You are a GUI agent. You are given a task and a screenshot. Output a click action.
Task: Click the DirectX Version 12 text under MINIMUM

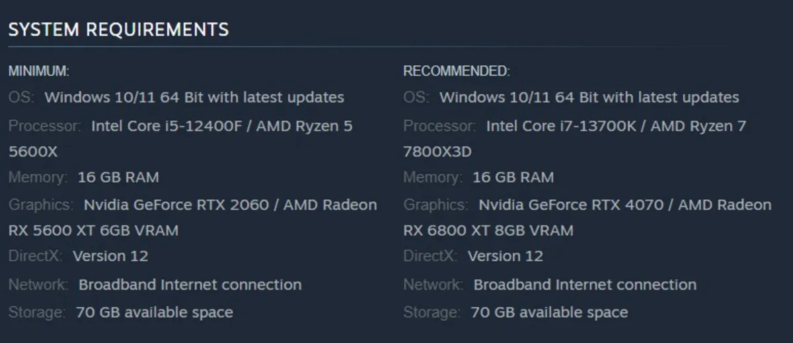[x=110, y=256]
